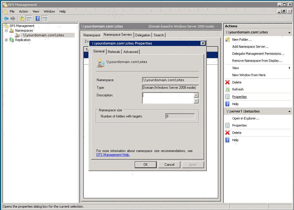Click the red Delete icon under yourdomain.com\sites

coord(228,82)
